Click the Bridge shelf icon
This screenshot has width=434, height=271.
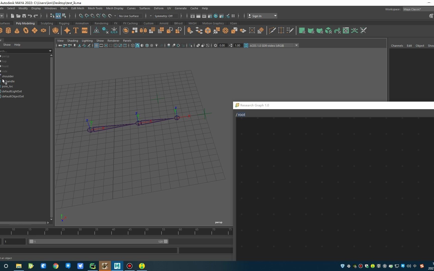[199, 31]
